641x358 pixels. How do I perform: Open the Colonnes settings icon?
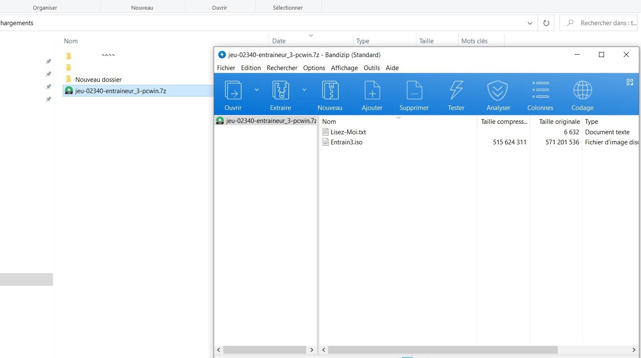[x=540, y=90]
